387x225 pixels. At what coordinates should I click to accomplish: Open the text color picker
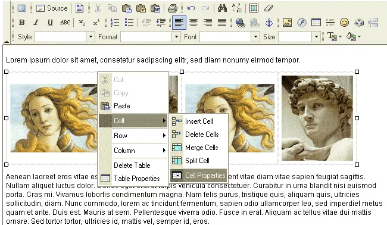tap(335, 37)
